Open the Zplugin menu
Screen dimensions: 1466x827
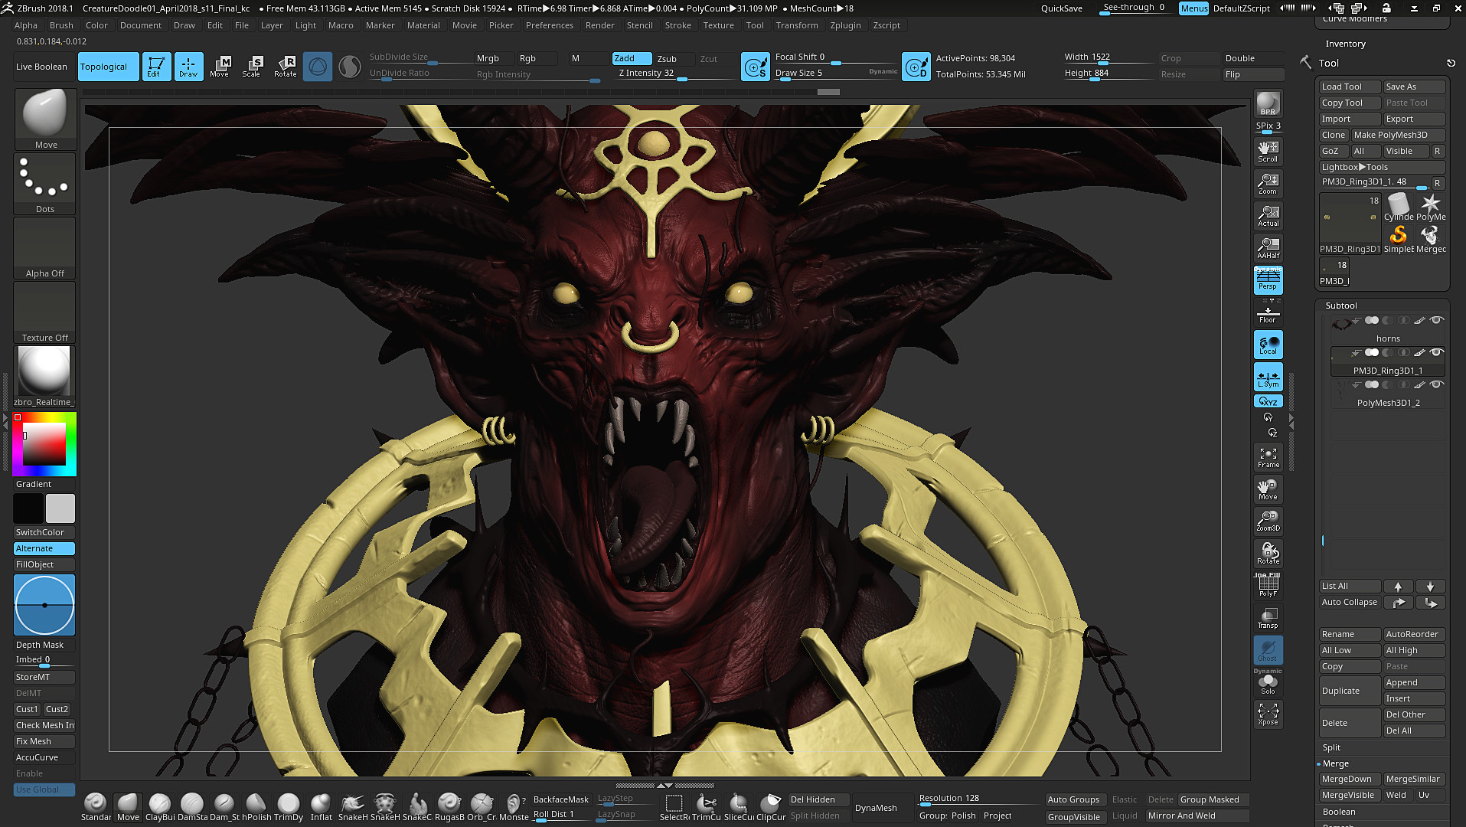point(845,25)
